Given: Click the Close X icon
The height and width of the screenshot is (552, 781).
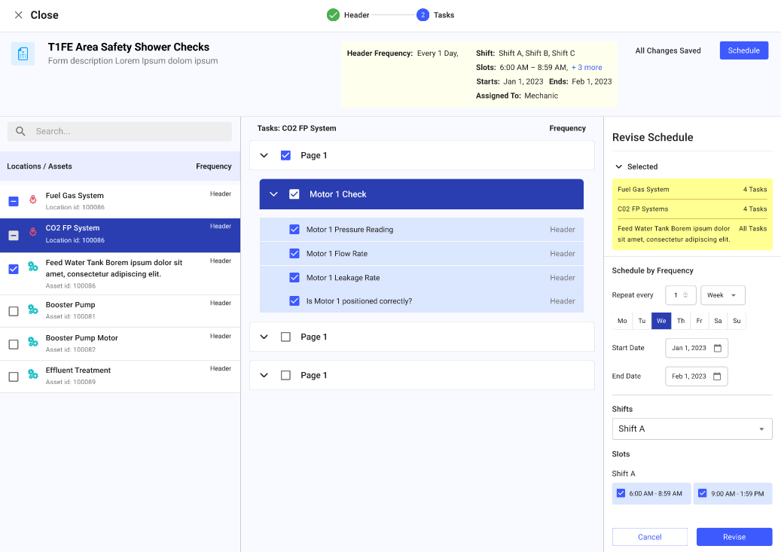Looking at the screenshot, I should tap(18, 15).
